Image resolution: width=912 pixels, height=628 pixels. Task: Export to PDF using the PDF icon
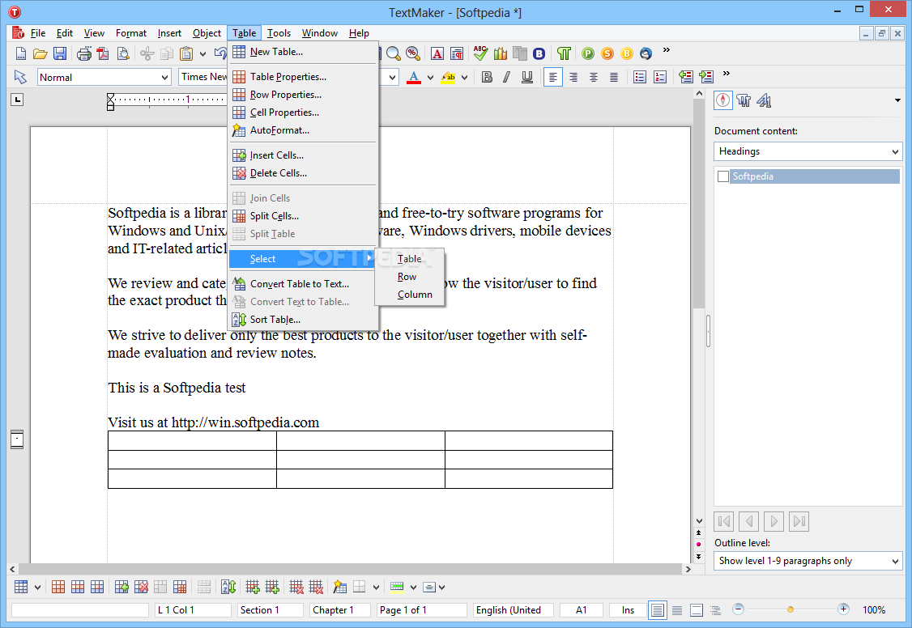click(x=103, y=54)
